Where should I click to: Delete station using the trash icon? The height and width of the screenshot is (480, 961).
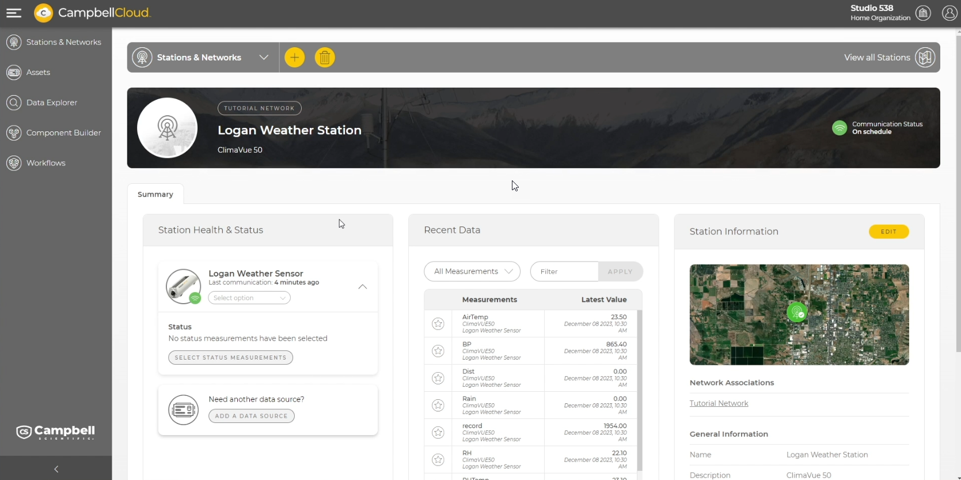point(325,58)
